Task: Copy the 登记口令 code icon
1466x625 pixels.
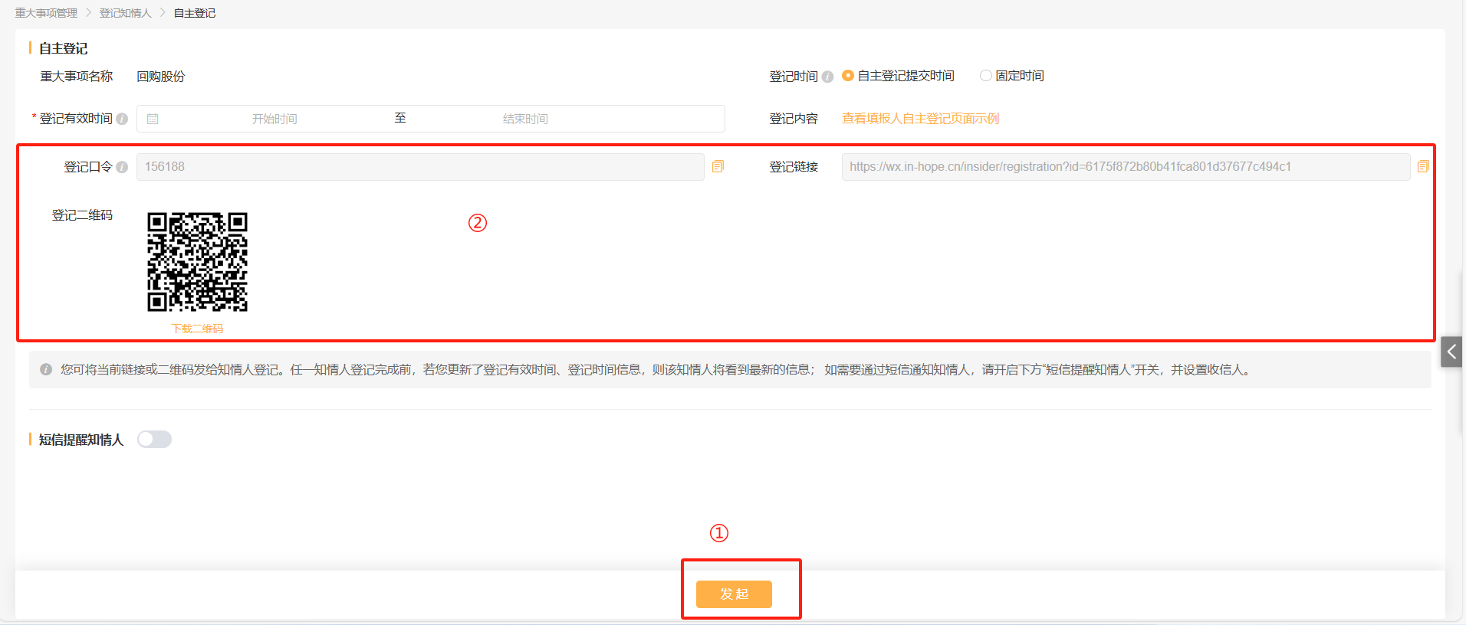Action: (x=718, y=166)
